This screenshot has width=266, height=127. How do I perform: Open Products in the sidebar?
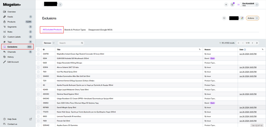coord(11,22)
